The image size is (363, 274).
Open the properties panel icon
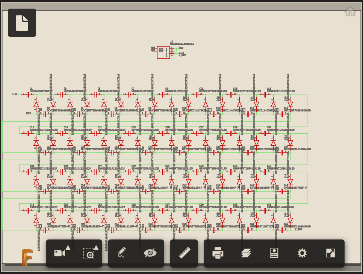274,253
